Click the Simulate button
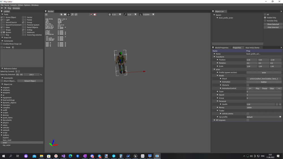 tap(16, 8)
